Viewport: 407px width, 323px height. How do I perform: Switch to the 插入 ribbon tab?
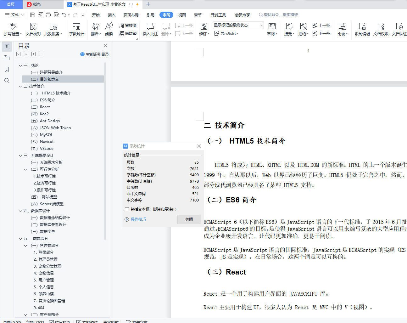coord(112,15)
